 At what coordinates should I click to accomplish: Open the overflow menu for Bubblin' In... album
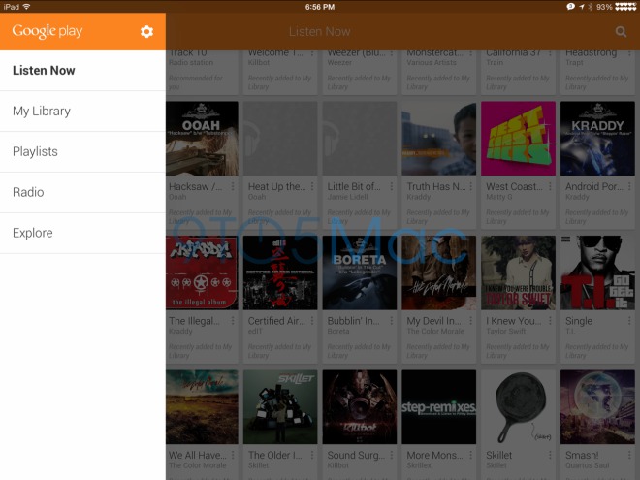click(392, 321)
